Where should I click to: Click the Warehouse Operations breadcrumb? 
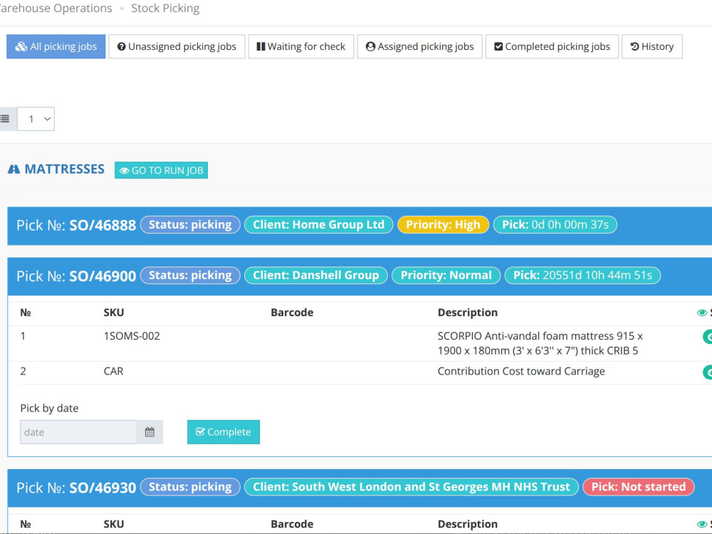coord(56,8)
